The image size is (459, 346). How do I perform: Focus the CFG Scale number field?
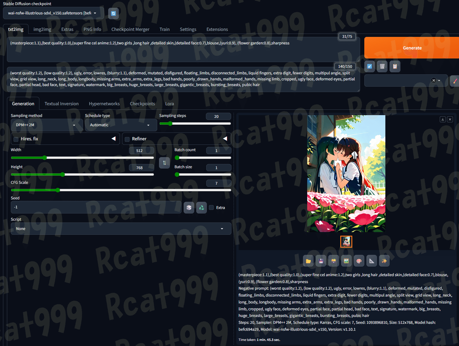219,183
